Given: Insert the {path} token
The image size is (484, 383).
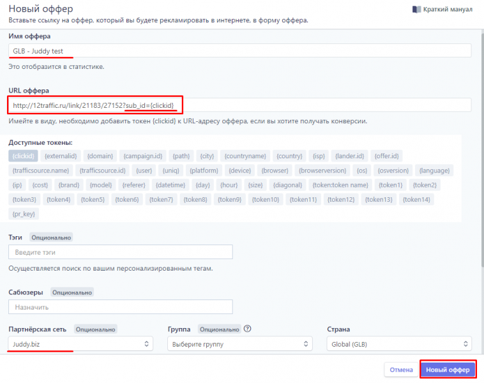Looking at the screenshot, I should pyautogui.click(x=181, y=156).
